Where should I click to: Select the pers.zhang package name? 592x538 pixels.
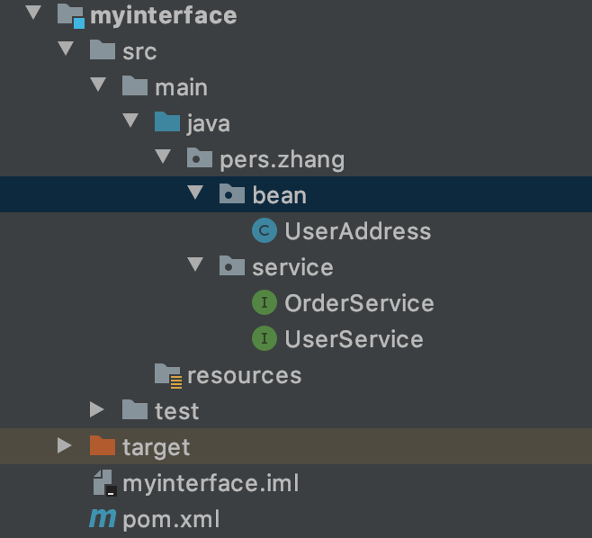click(x=282, y=160)
